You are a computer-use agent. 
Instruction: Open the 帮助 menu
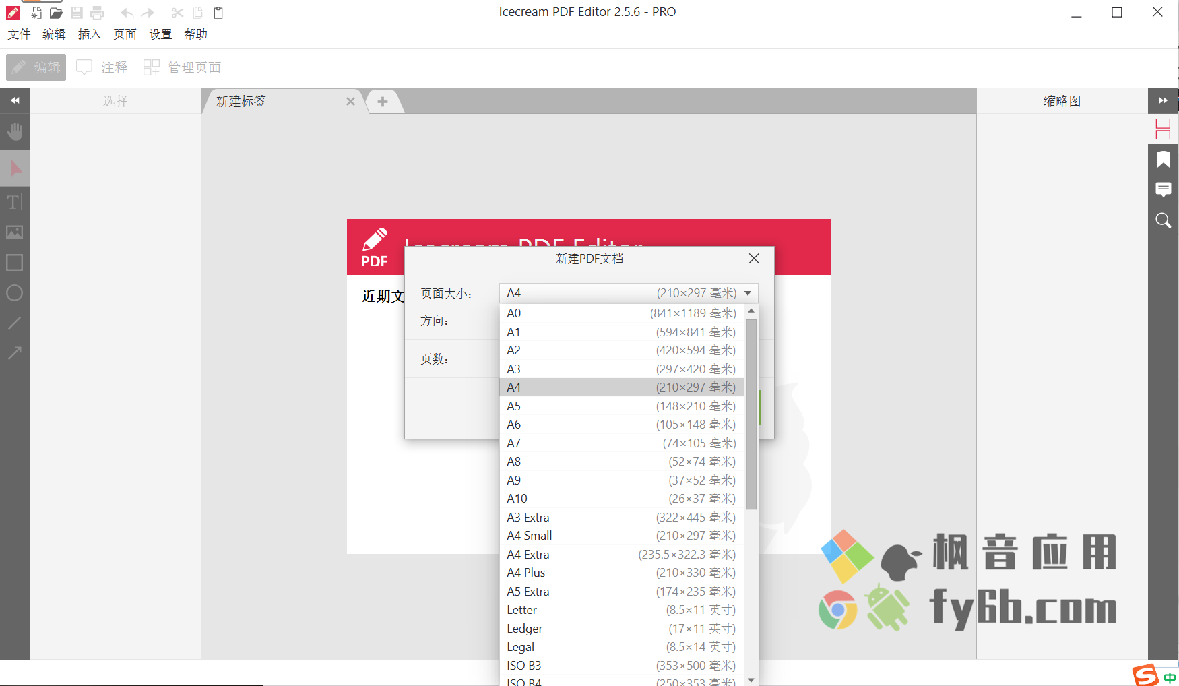[196, 34]
